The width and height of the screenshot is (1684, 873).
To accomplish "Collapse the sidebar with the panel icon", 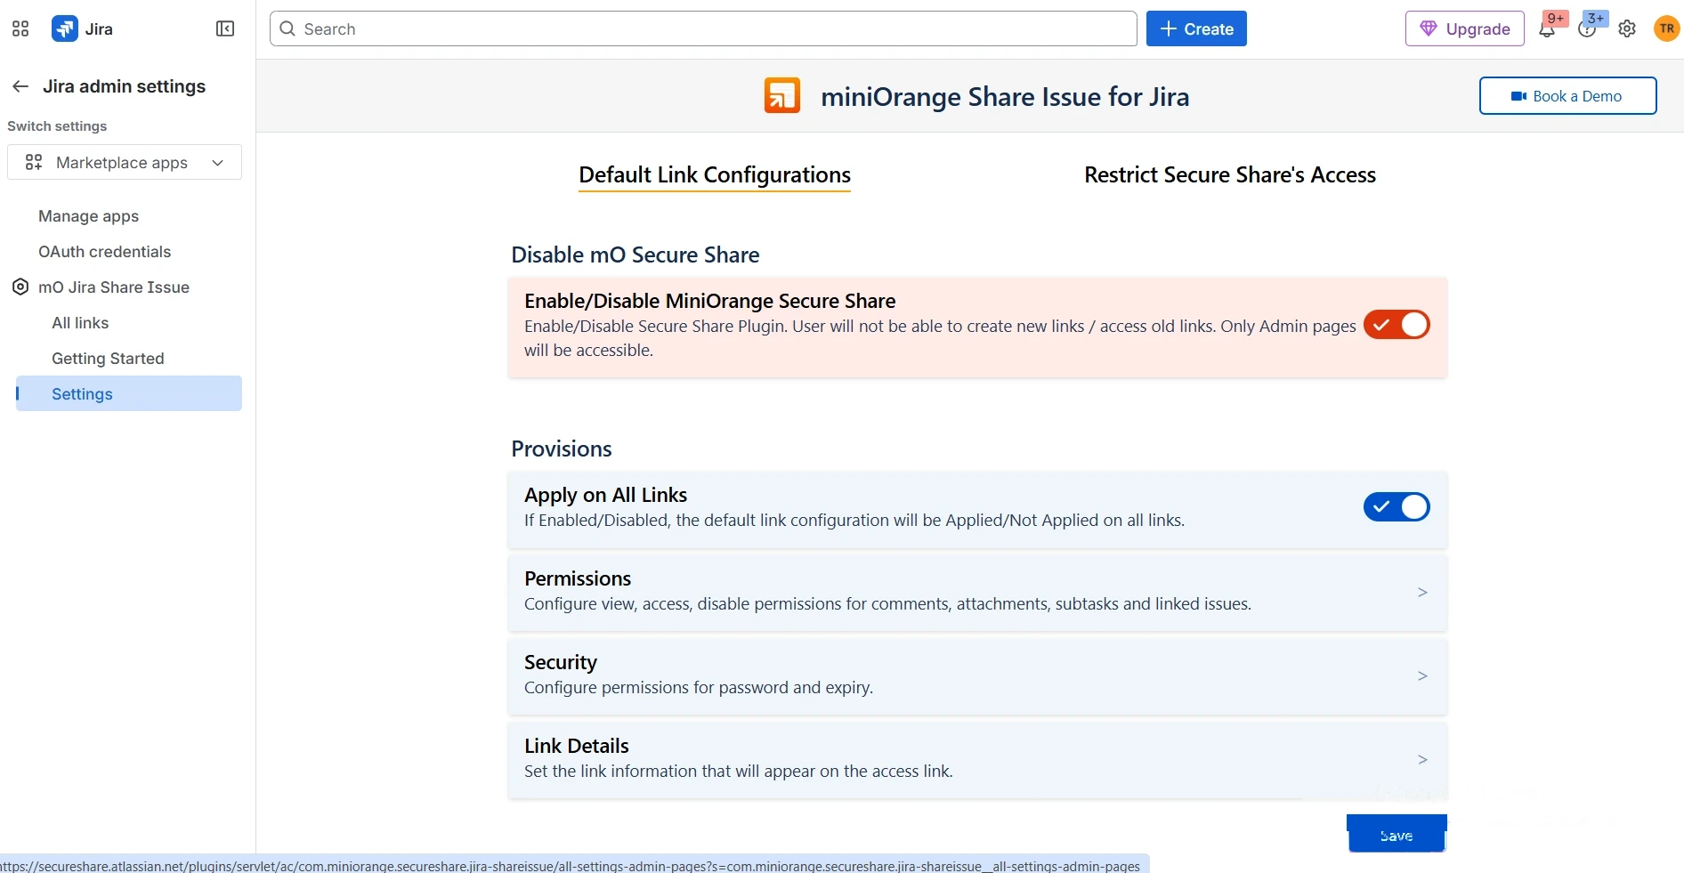I will [225, 28].
